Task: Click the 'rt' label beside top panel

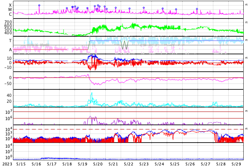Action: tap(246, 4)
